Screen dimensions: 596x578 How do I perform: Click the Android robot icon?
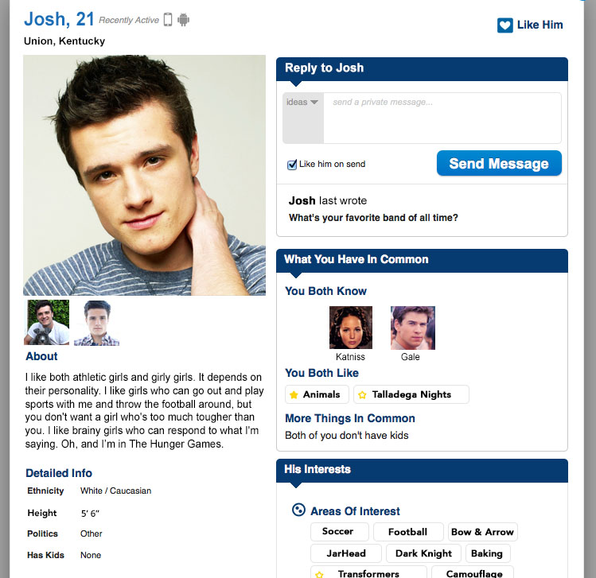click(x=183, y=19)
